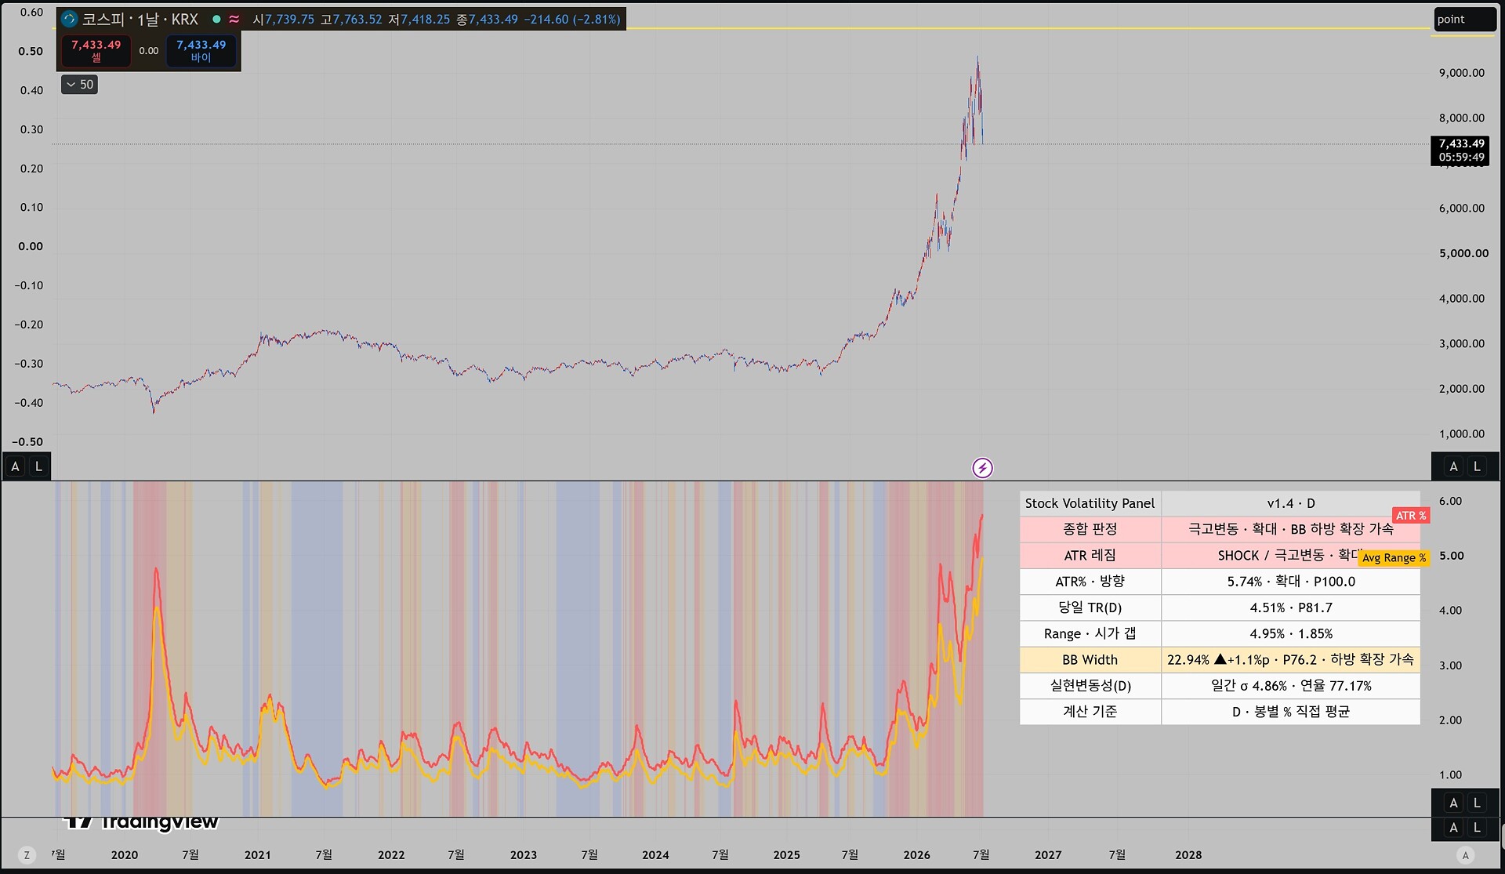
Task: Click the round Z button by the time axis
Action: coord(27,855)
